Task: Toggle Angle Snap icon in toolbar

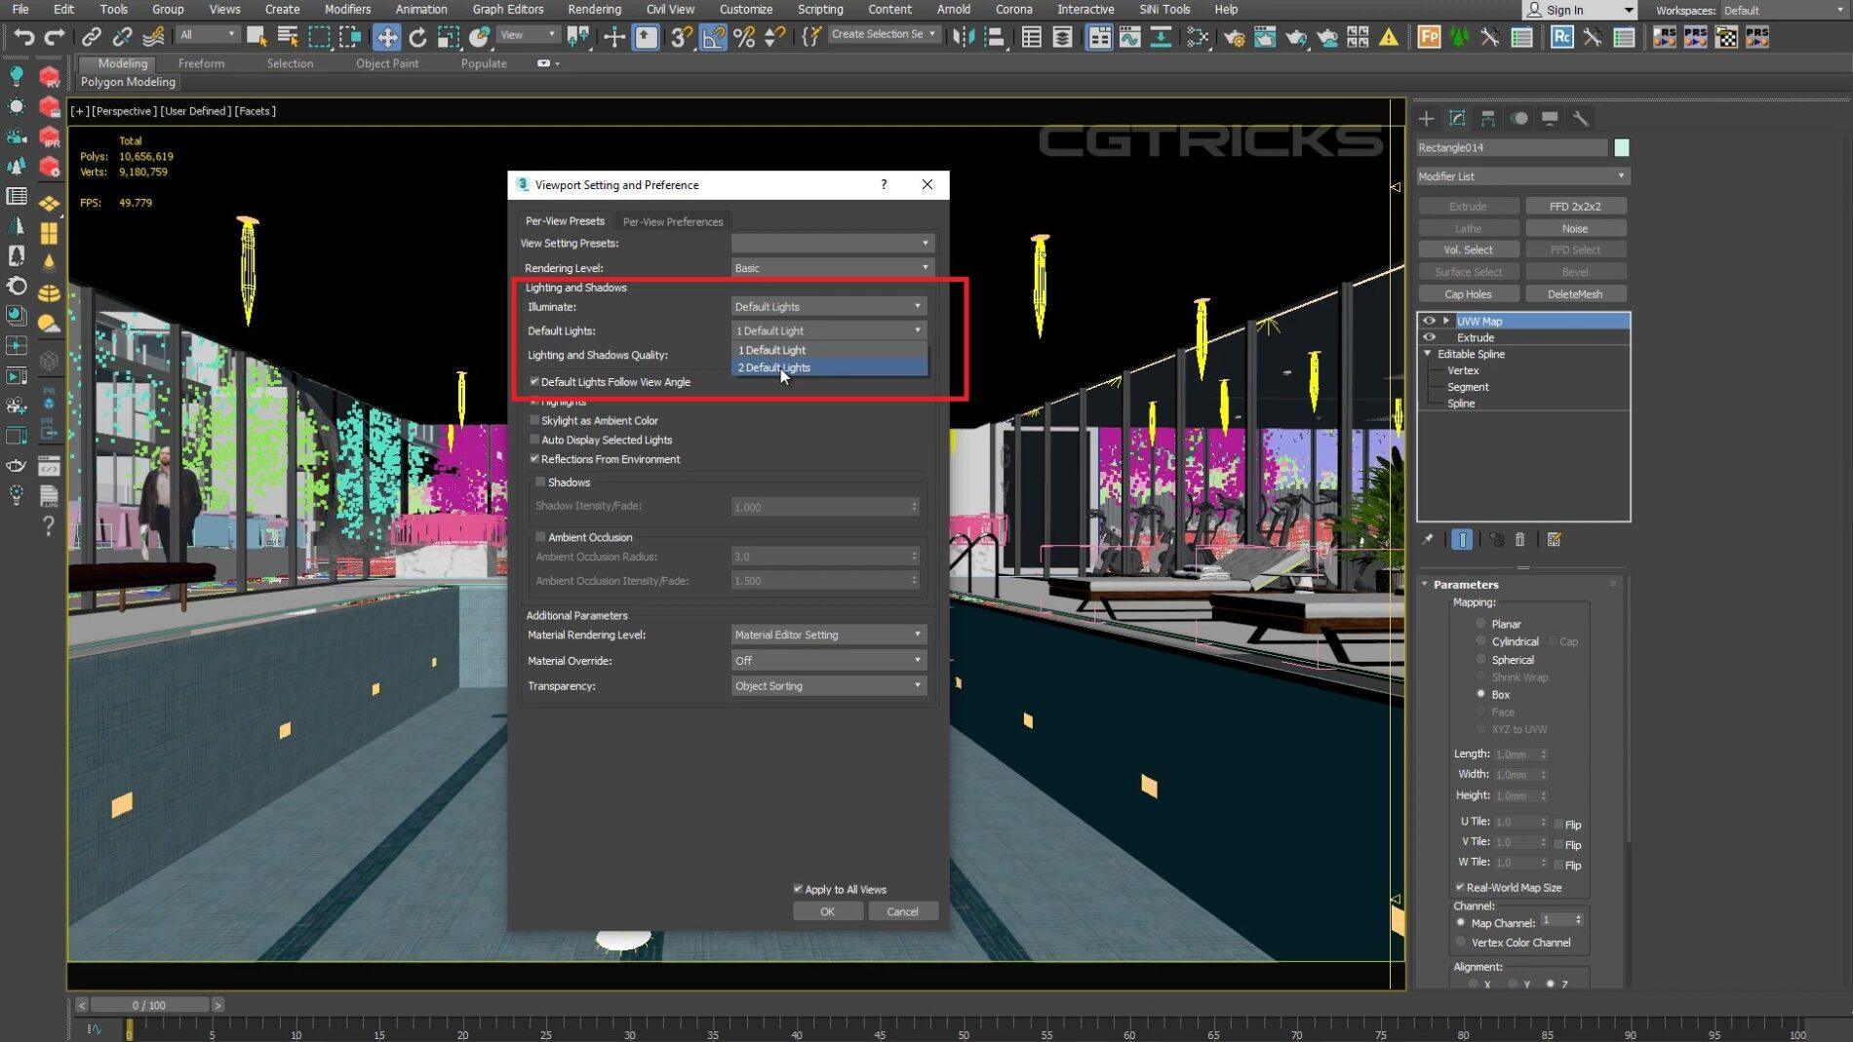Action: click(x=713, y=37)
